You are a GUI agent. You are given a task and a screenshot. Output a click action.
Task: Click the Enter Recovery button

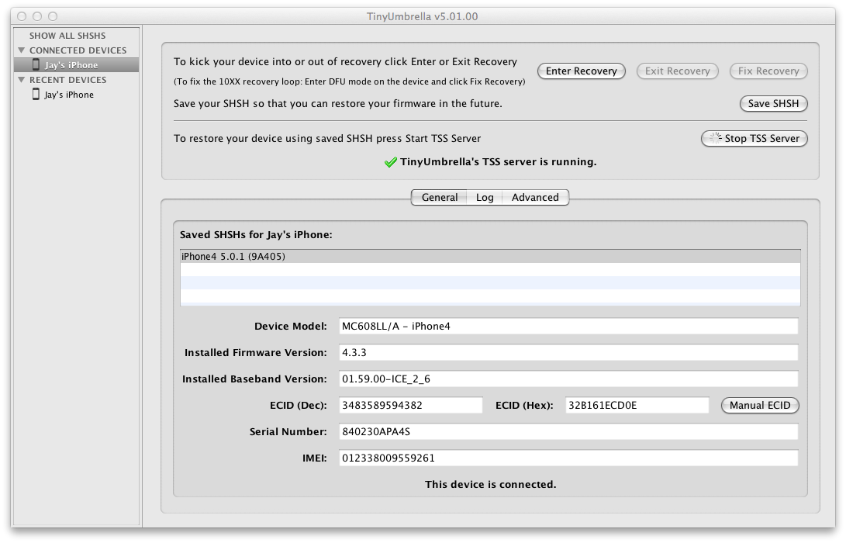(581, 71)
